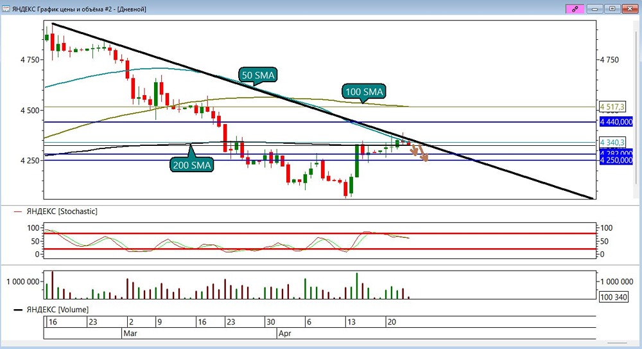Click the date label 6 on the time axis
This screenshot has width=642, height=349.
pyautogui.click(x=309, y=322)
